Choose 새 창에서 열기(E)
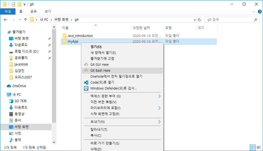Image resolution: width=263 pixels, height=151 pixels. 122,53
